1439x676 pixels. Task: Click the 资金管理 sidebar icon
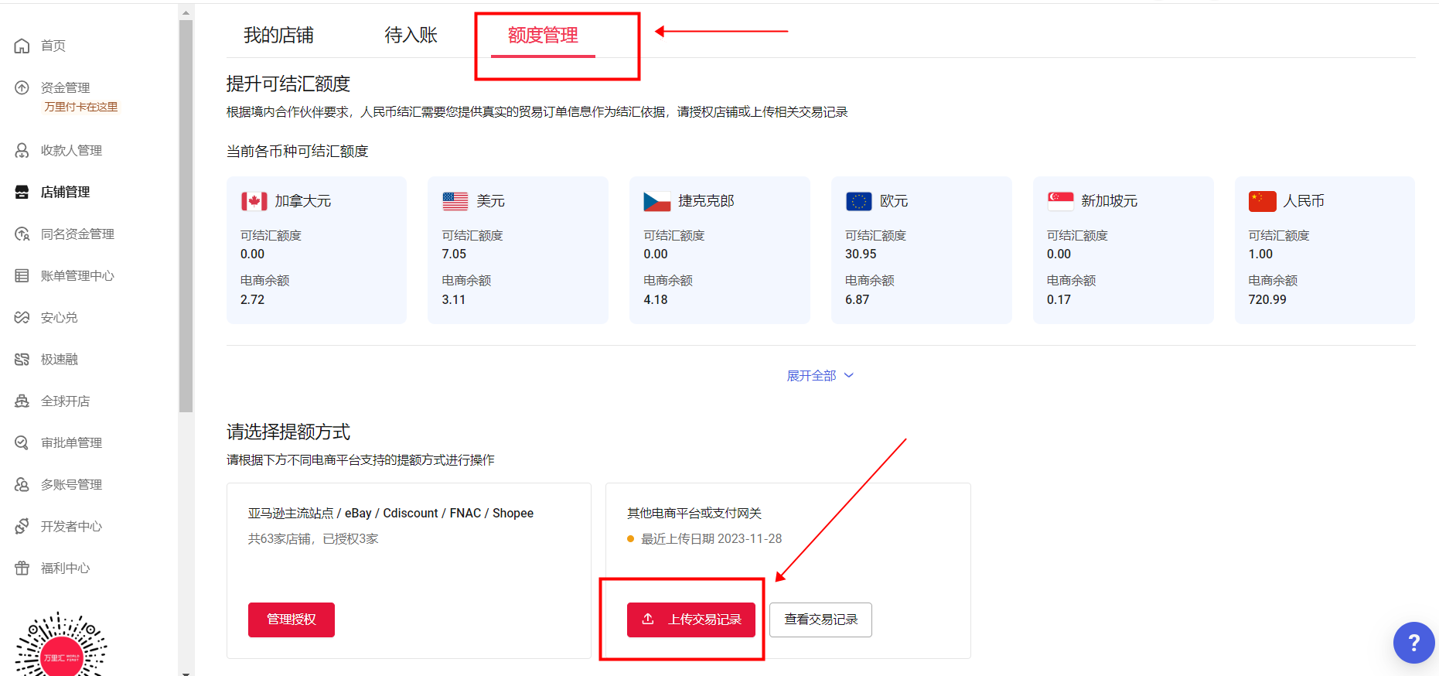click(22, 87)
